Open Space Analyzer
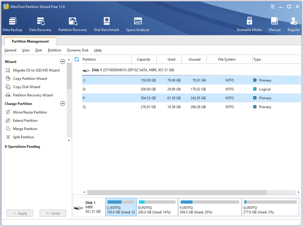Screen dimensions: 303x227 pos(138,24)
